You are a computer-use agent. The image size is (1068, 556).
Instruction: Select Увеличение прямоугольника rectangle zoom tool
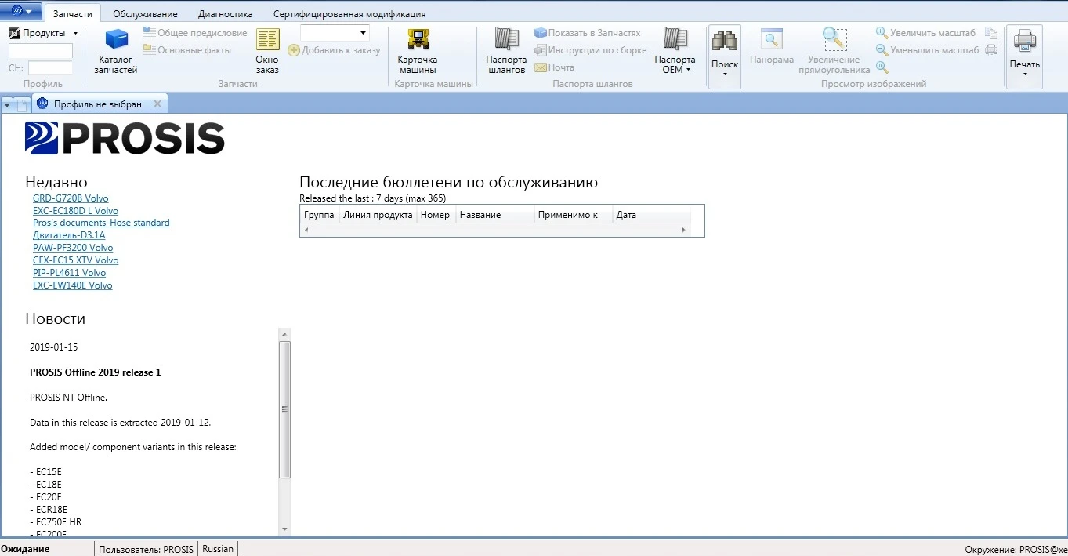[x=834, y=52]
